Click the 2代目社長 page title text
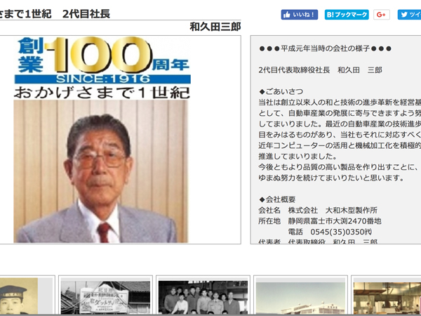This screenshot has height=316, width=421. tap(86, 14)
